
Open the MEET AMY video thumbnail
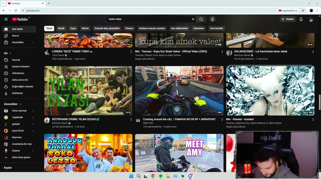pyautogui.click(x=179, y=153)
